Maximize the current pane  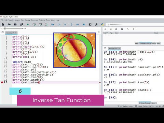pos(90,24)
